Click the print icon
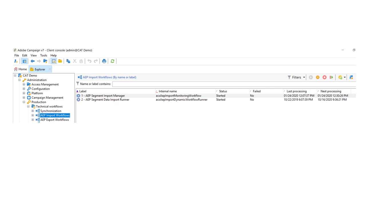Viewport: 366px width, 206px height. 104,61
